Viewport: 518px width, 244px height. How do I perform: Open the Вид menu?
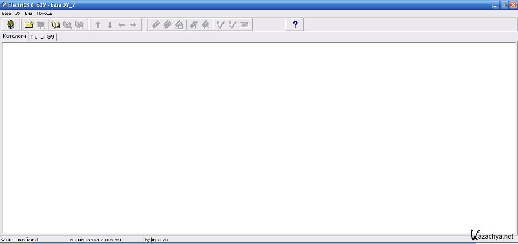coord(29,13)
